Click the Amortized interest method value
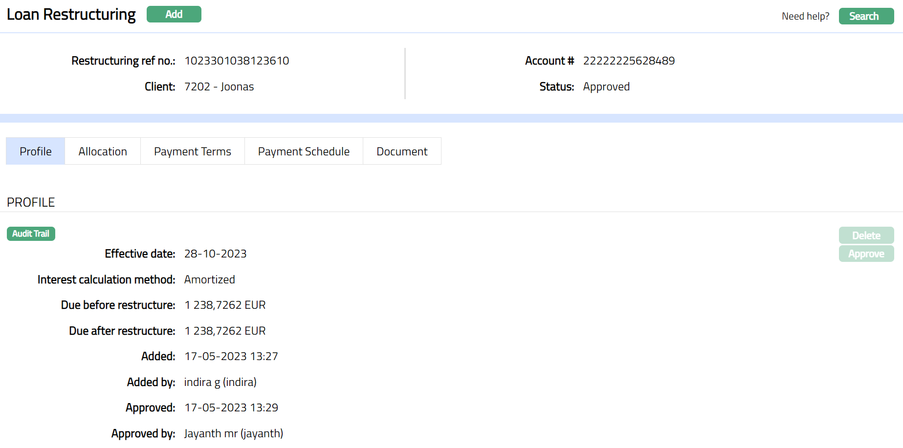The height and width of the screenshot is (448, 903). pos(209,279)
